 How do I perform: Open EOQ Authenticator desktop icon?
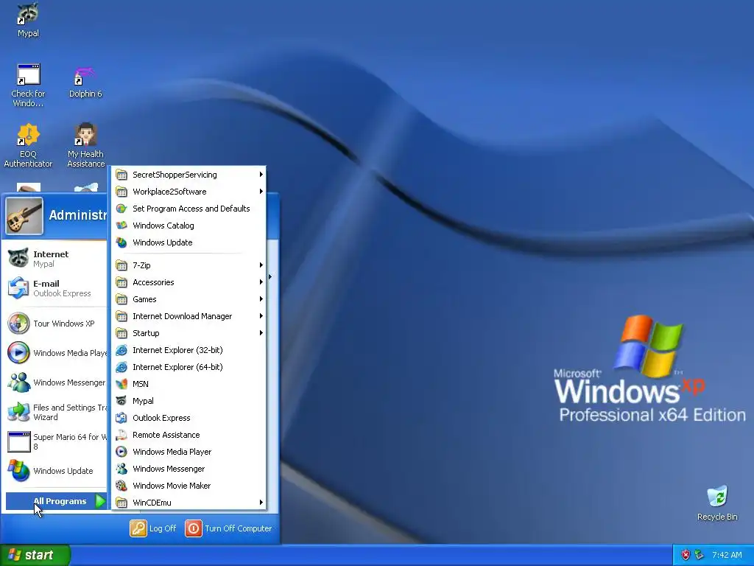28,145
